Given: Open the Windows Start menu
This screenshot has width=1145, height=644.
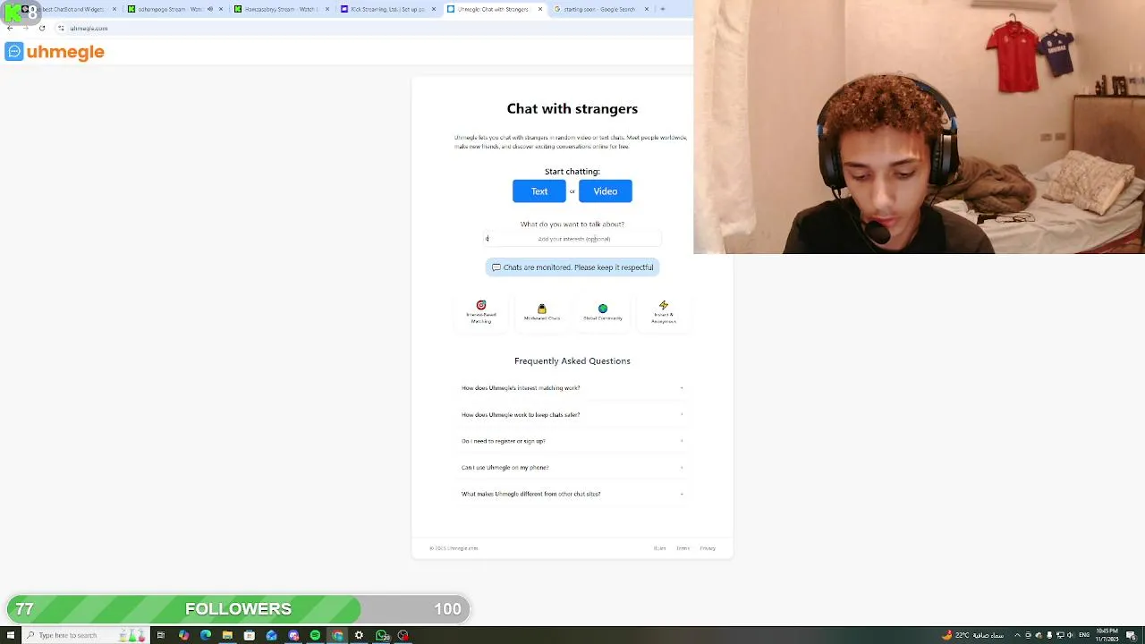Looking at the screenshot, I should pos(10,635).
